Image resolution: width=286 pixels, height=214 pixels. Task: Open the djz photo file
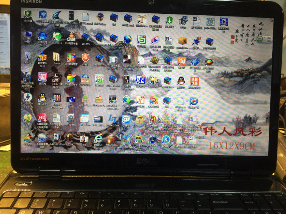pyautogui.click(x=84, y=139)
